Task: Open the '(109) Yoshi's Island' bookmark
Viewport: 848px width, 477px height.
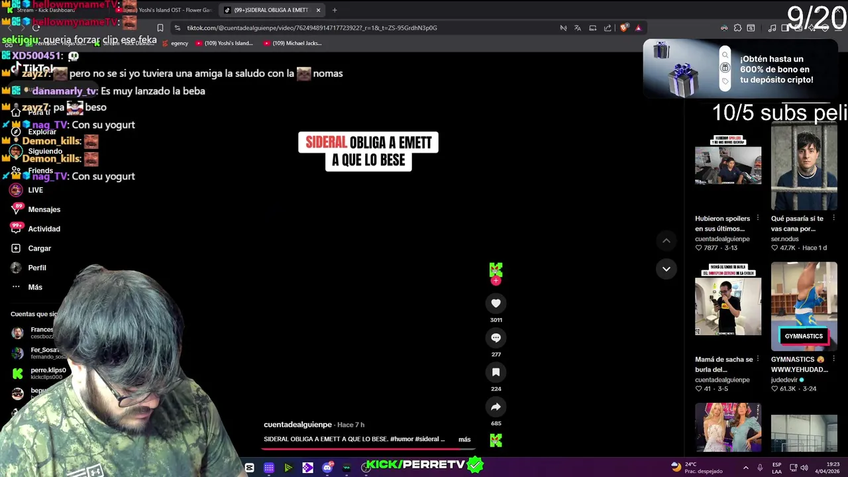Action: point(225,43)
